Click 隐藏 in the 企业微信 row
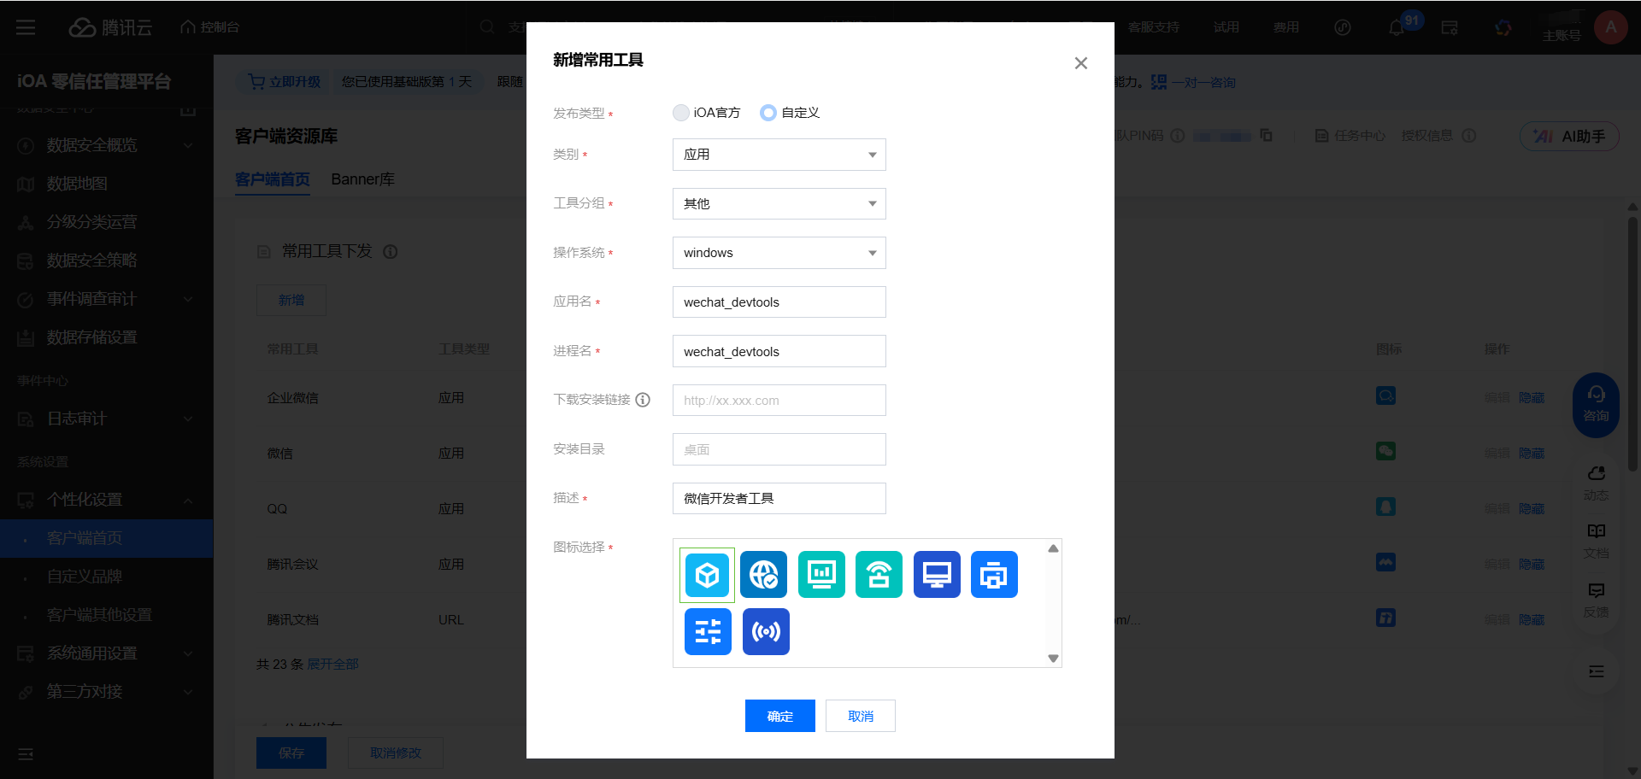Image resolution: width=1641 pixels, height=779 pixels. click(1532, 397)
